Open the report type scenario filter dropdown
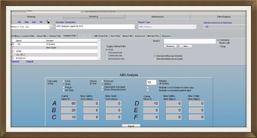This screenshot has width=257, height=138. (x=225, y=27)
